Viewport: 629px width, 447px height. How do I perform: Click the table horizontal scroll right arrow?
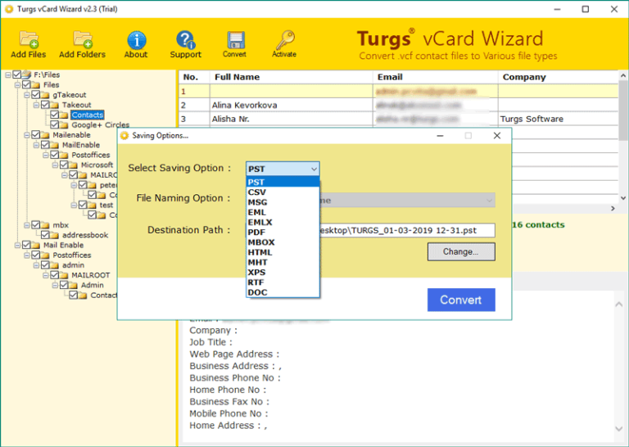click(613, 209)
